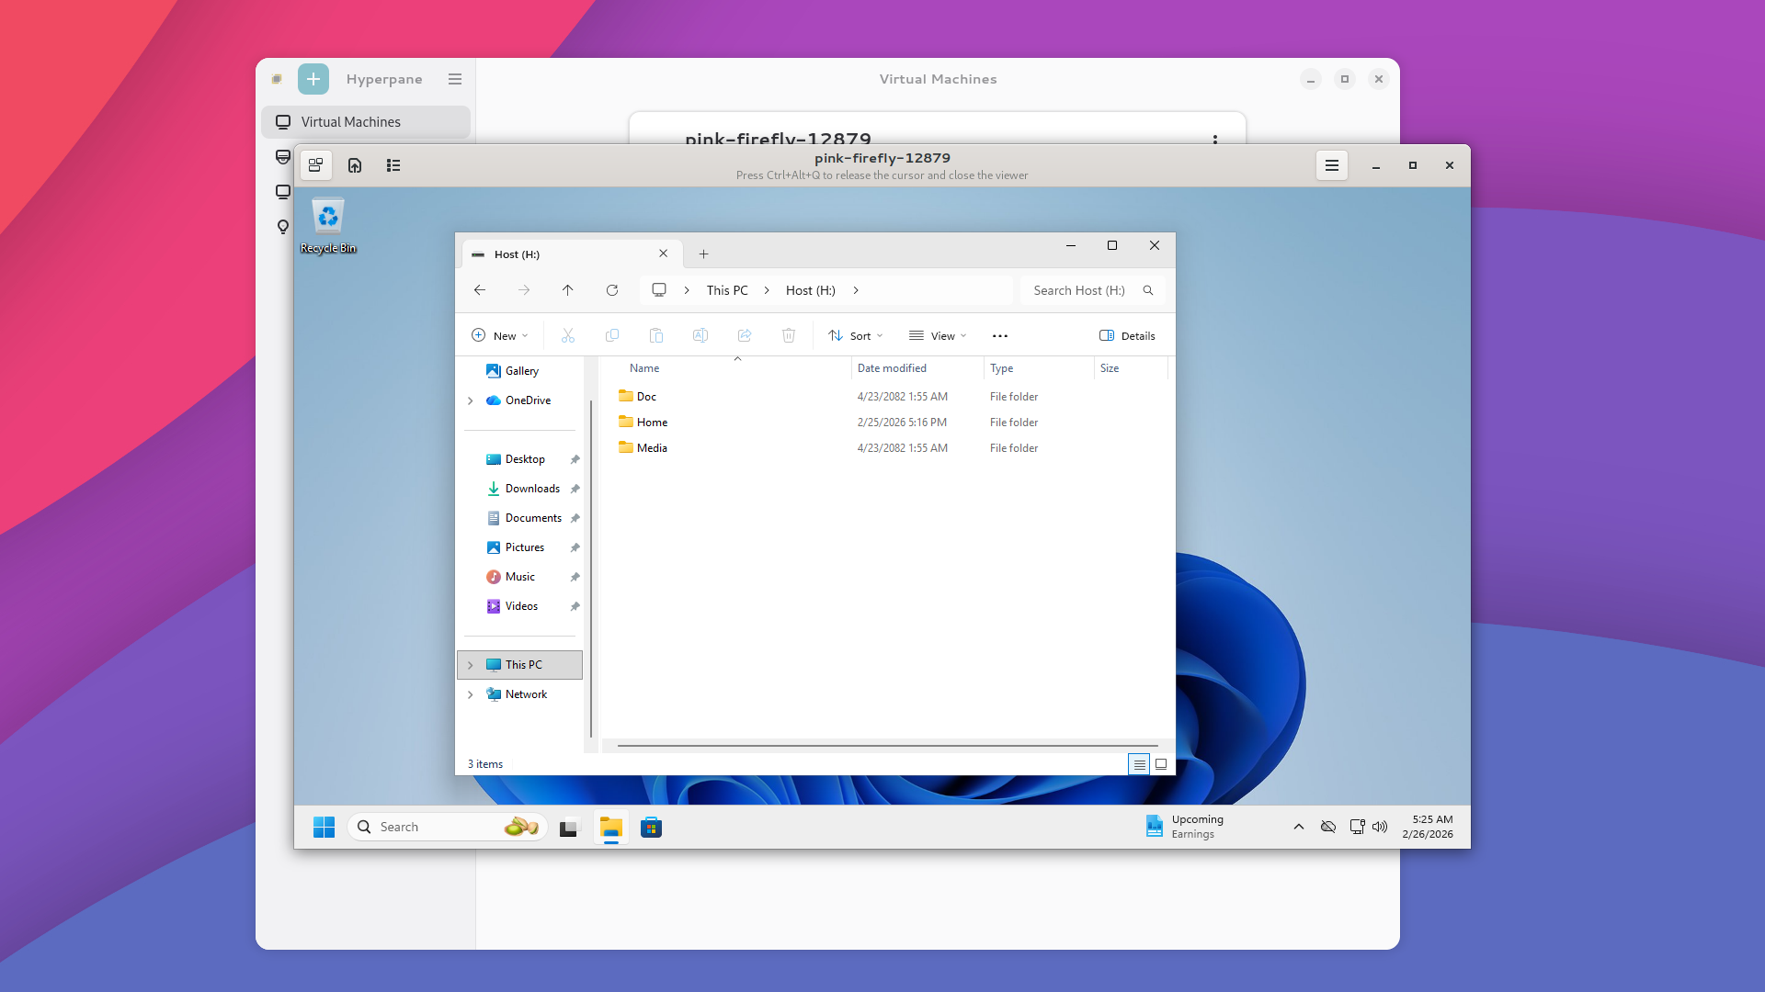Image resolution: width=1765 pixels, height=992 pixels.
Task: Open the Doc folder
Action: click(646, 397)
